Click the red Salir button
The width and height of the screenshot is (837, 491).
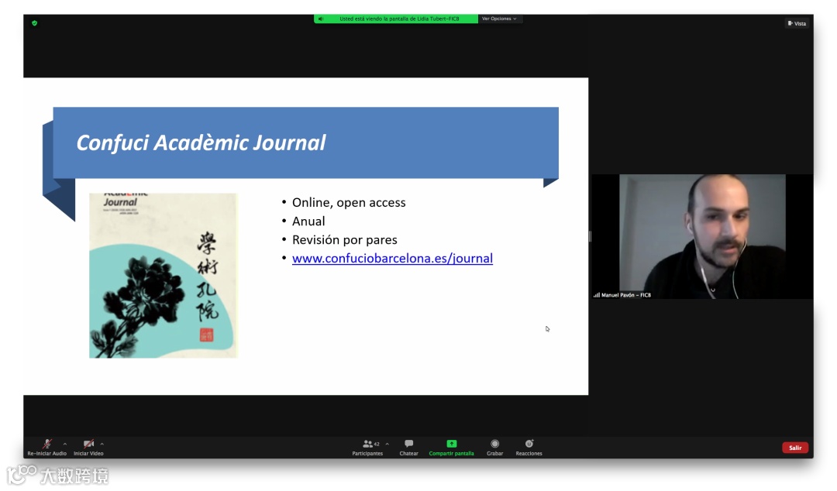795,448
